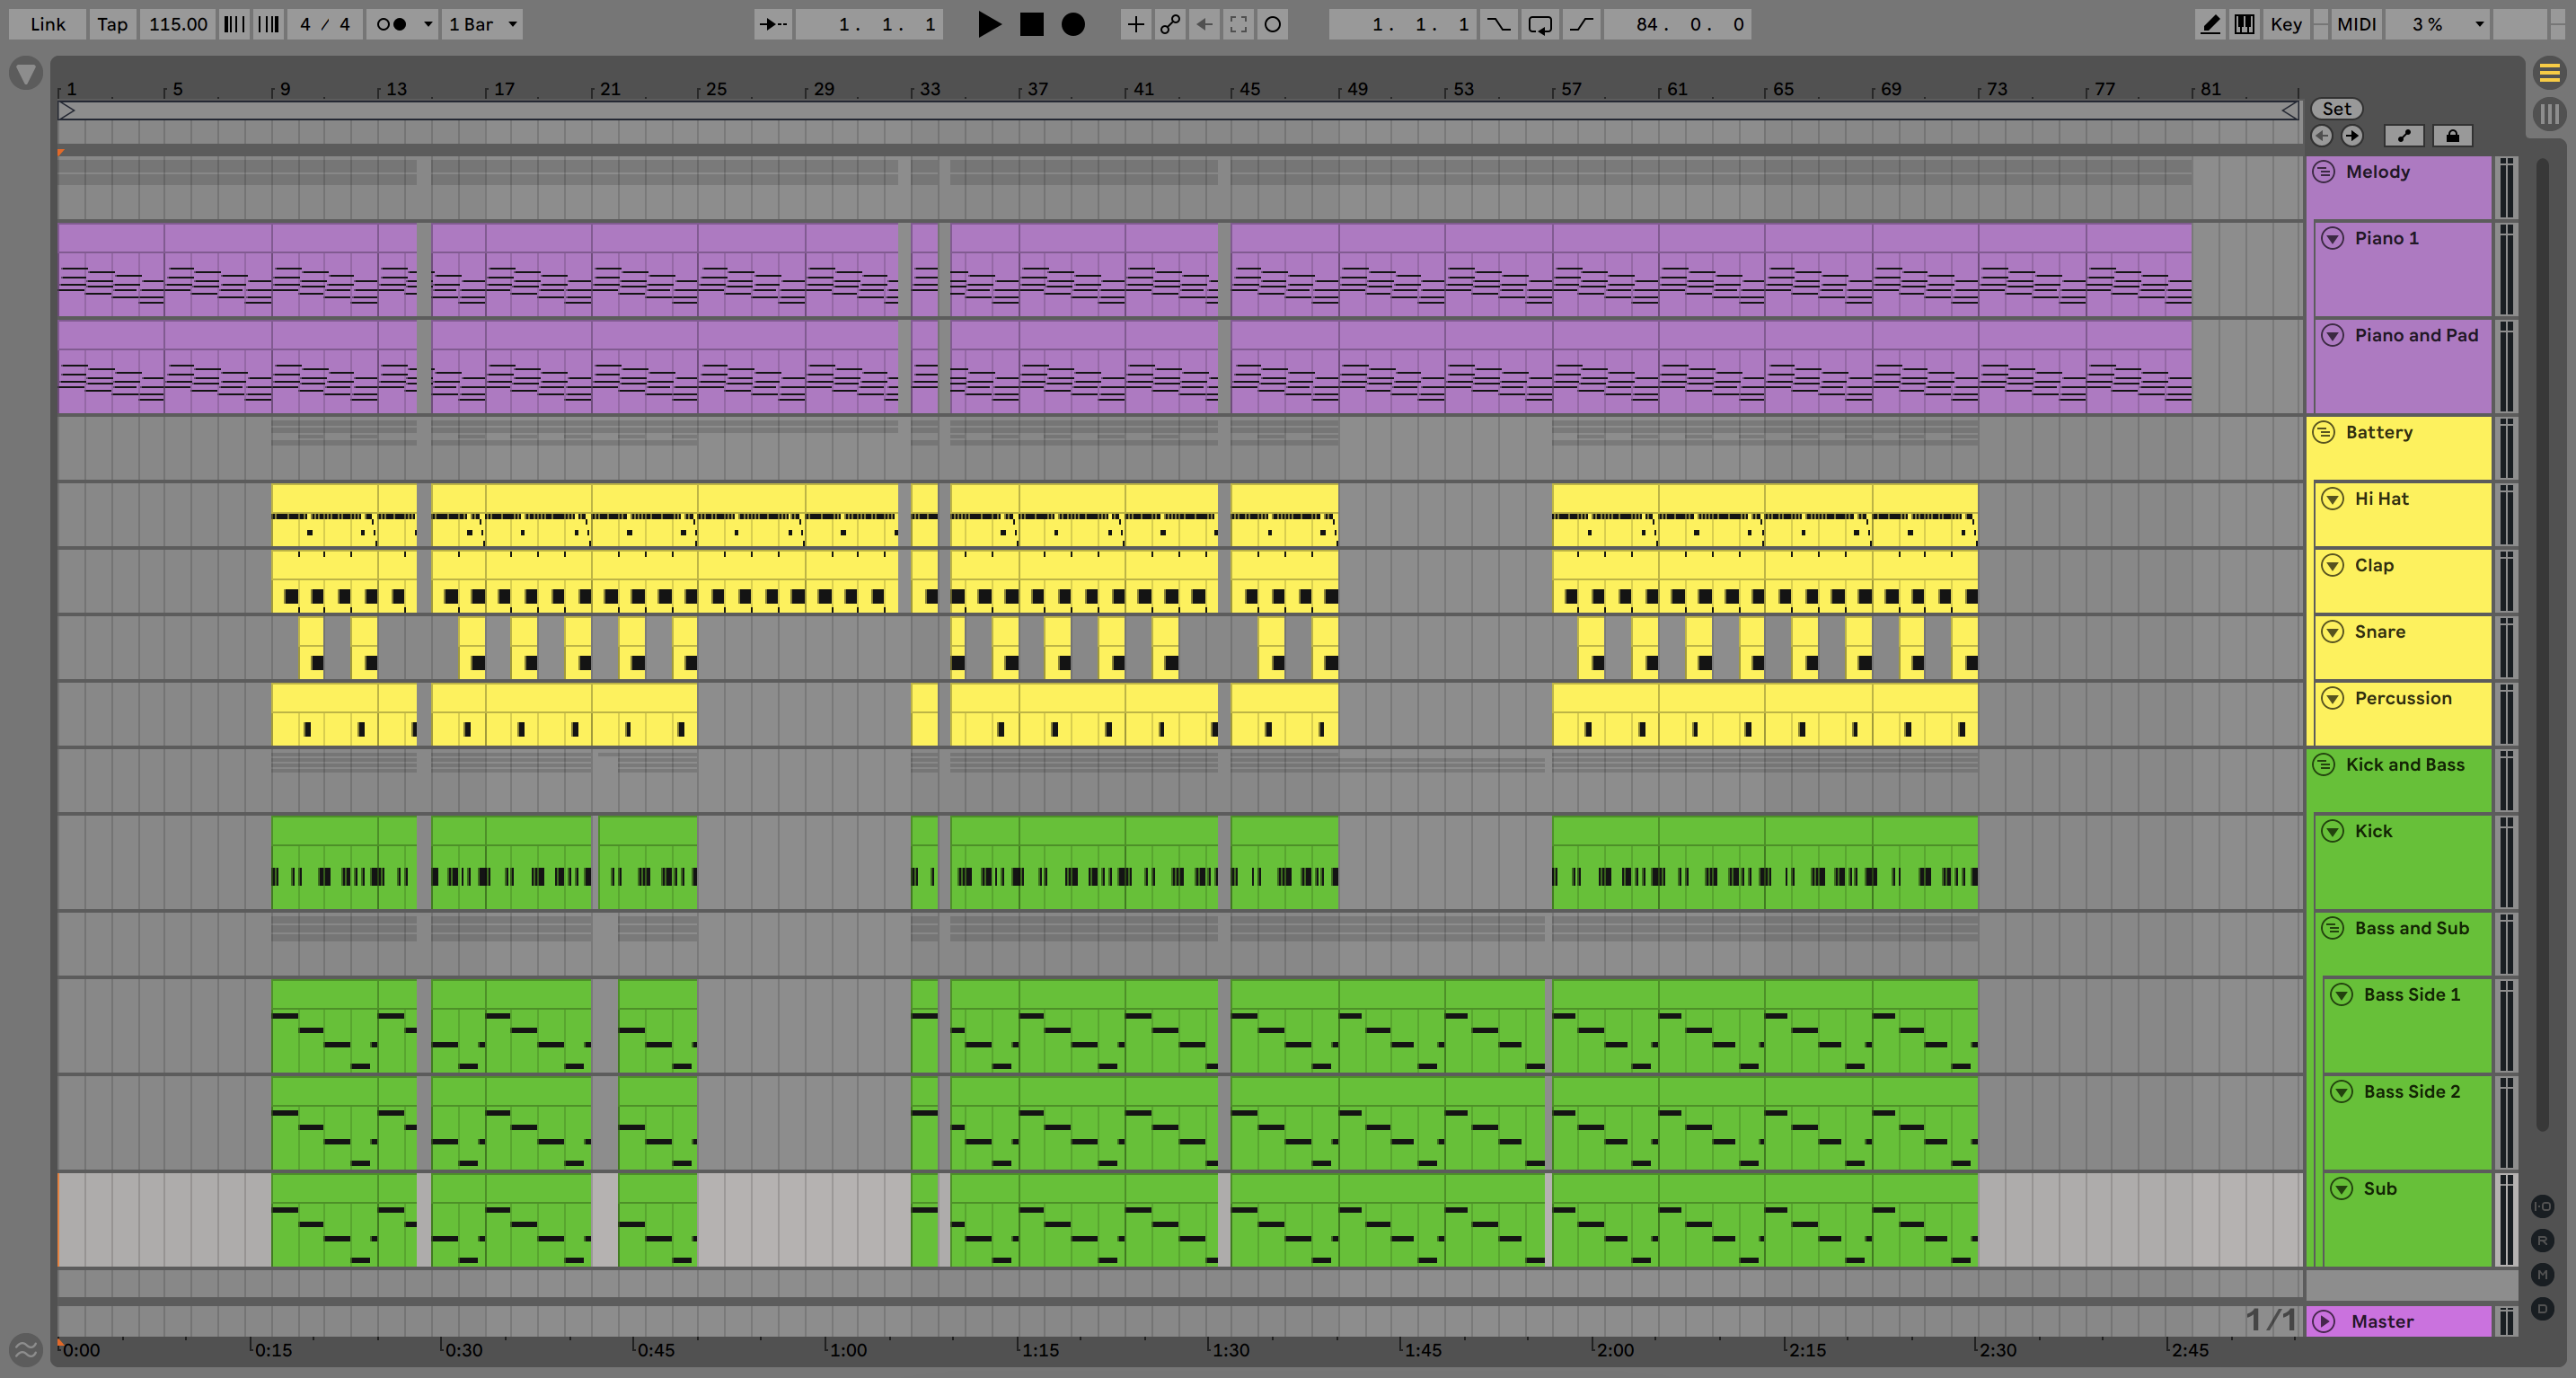Click the MIDI arrangement overdub plus icon

[1135, 24]
